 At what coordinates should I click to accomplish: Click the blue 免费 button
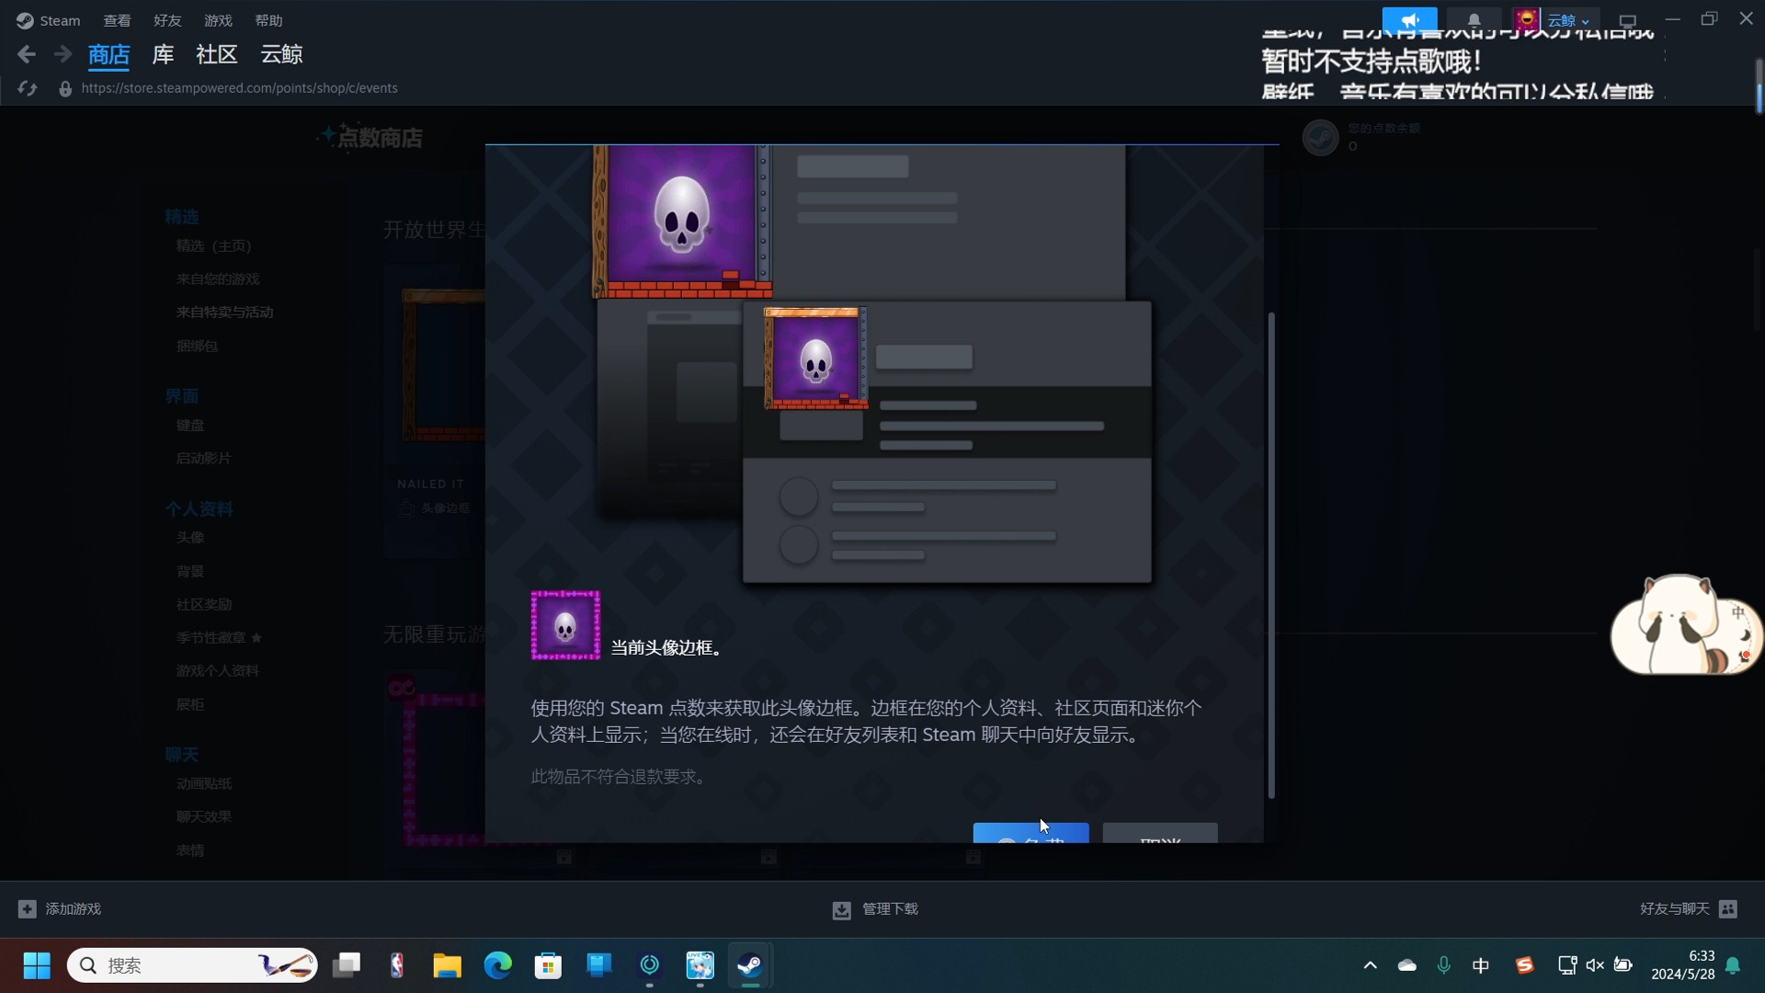pos(1031,838)
